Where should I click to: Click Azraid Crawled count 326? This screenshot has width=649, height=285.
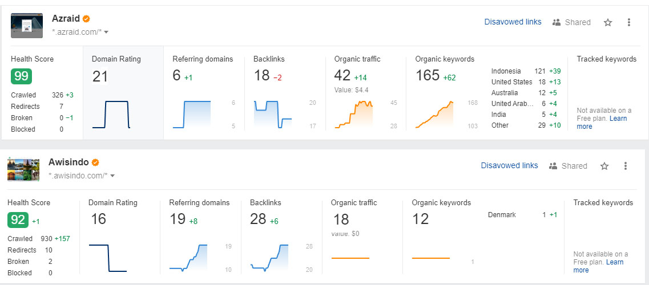pos(58,95)
